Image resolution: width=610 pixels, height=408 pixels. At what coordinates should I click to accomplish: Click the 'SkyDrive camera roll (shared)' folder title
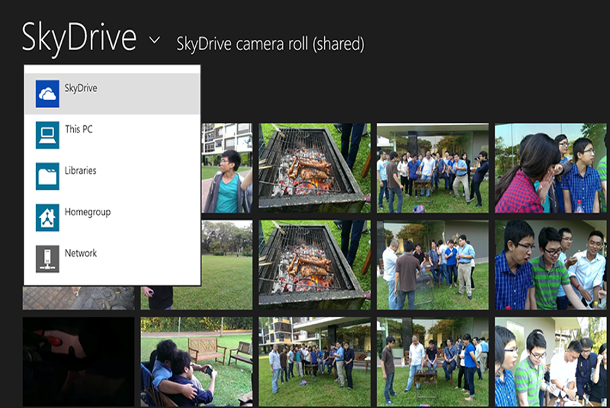point(270,44)
